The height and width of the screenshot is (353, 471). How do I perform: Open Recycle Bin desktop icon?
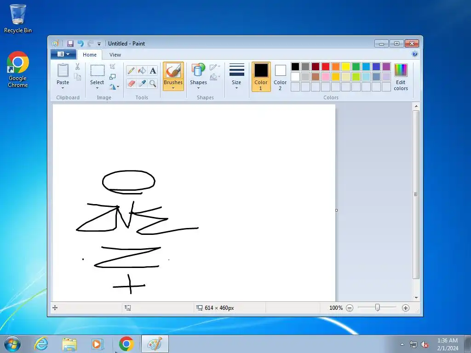[x=18, y=18]
